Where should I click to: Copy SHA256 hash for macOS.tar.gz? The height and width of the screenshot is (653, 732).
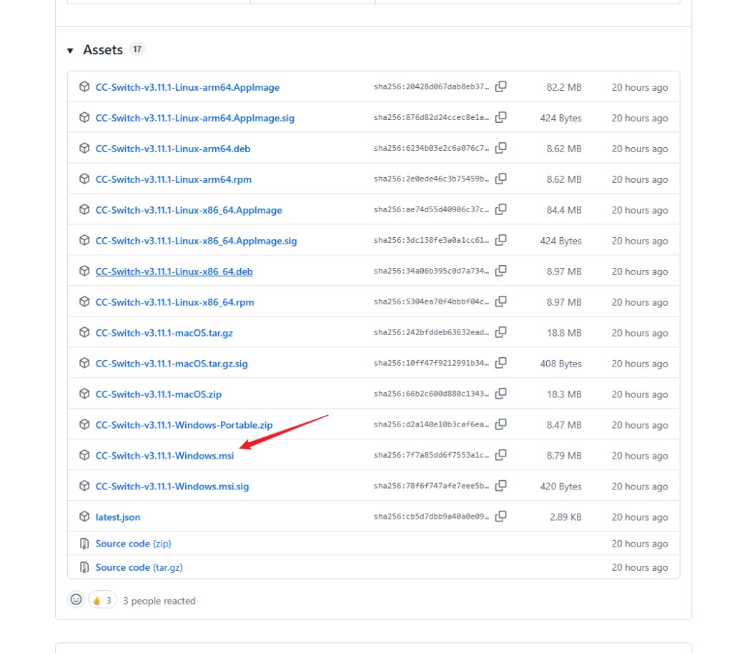coord(501,332)
